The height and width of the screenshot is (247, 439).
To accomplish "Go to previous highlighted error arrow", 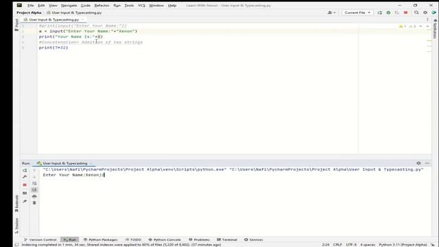I will [420, 26].
